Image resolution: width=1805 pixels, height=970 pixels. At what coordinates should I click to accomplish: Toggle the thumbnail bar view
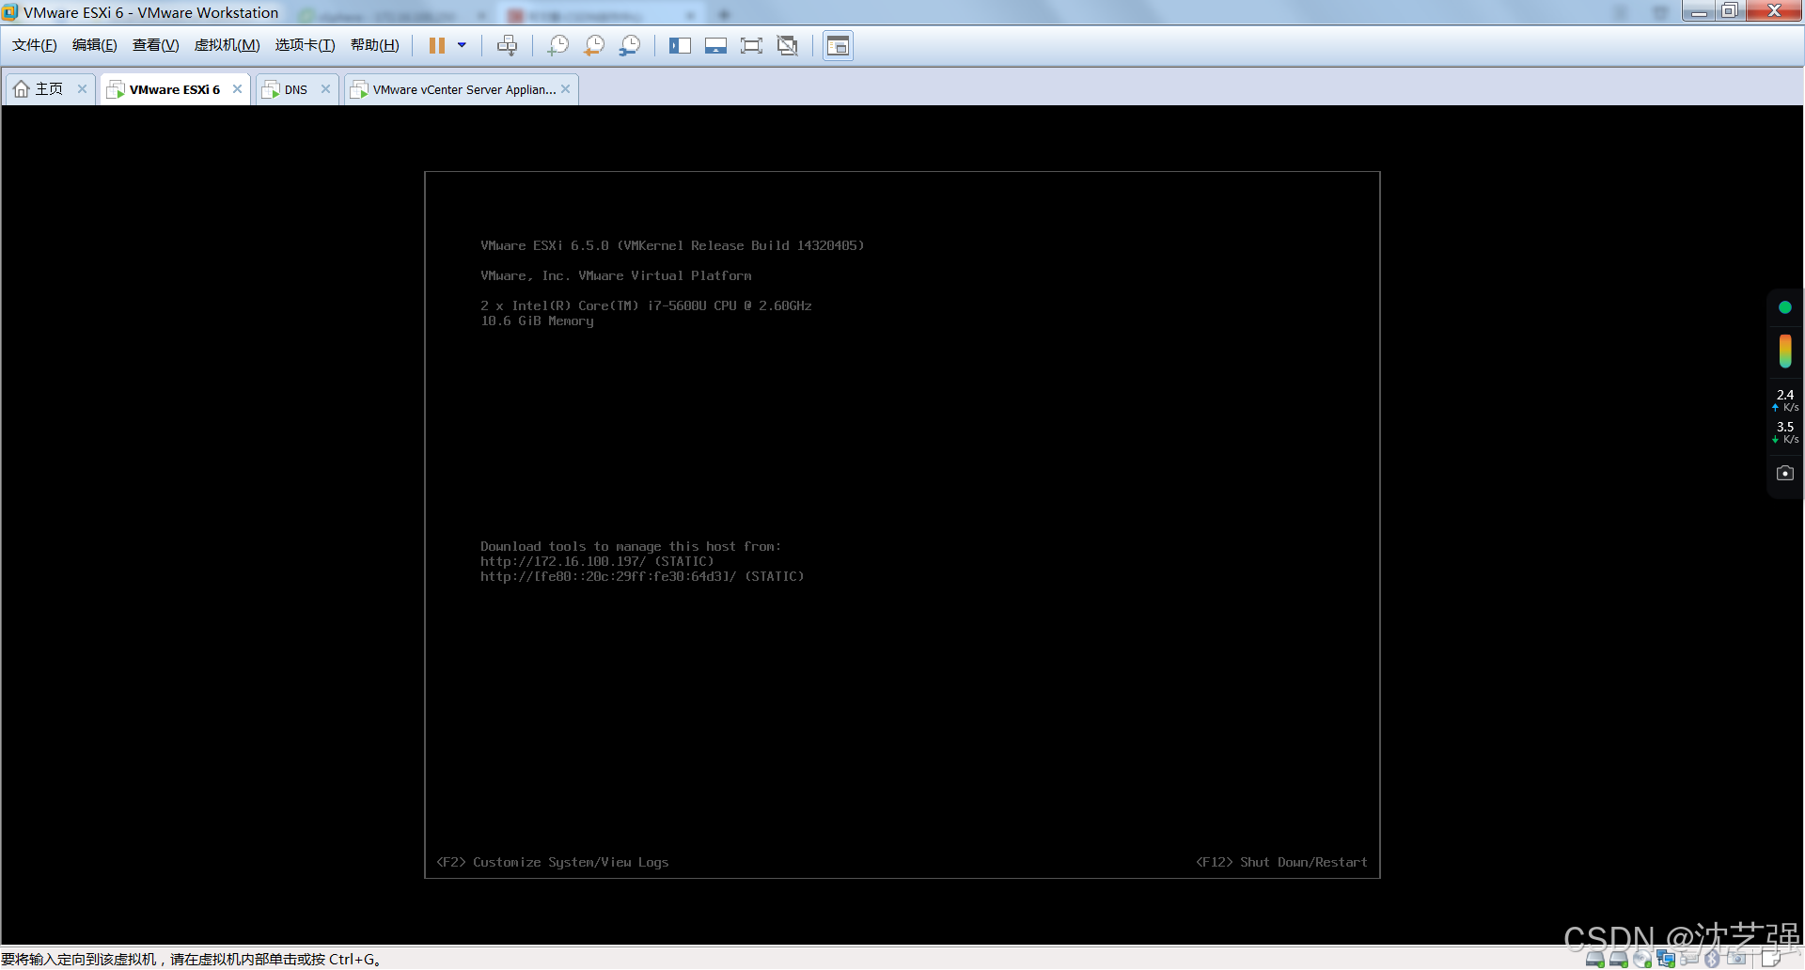pos(715,46)
